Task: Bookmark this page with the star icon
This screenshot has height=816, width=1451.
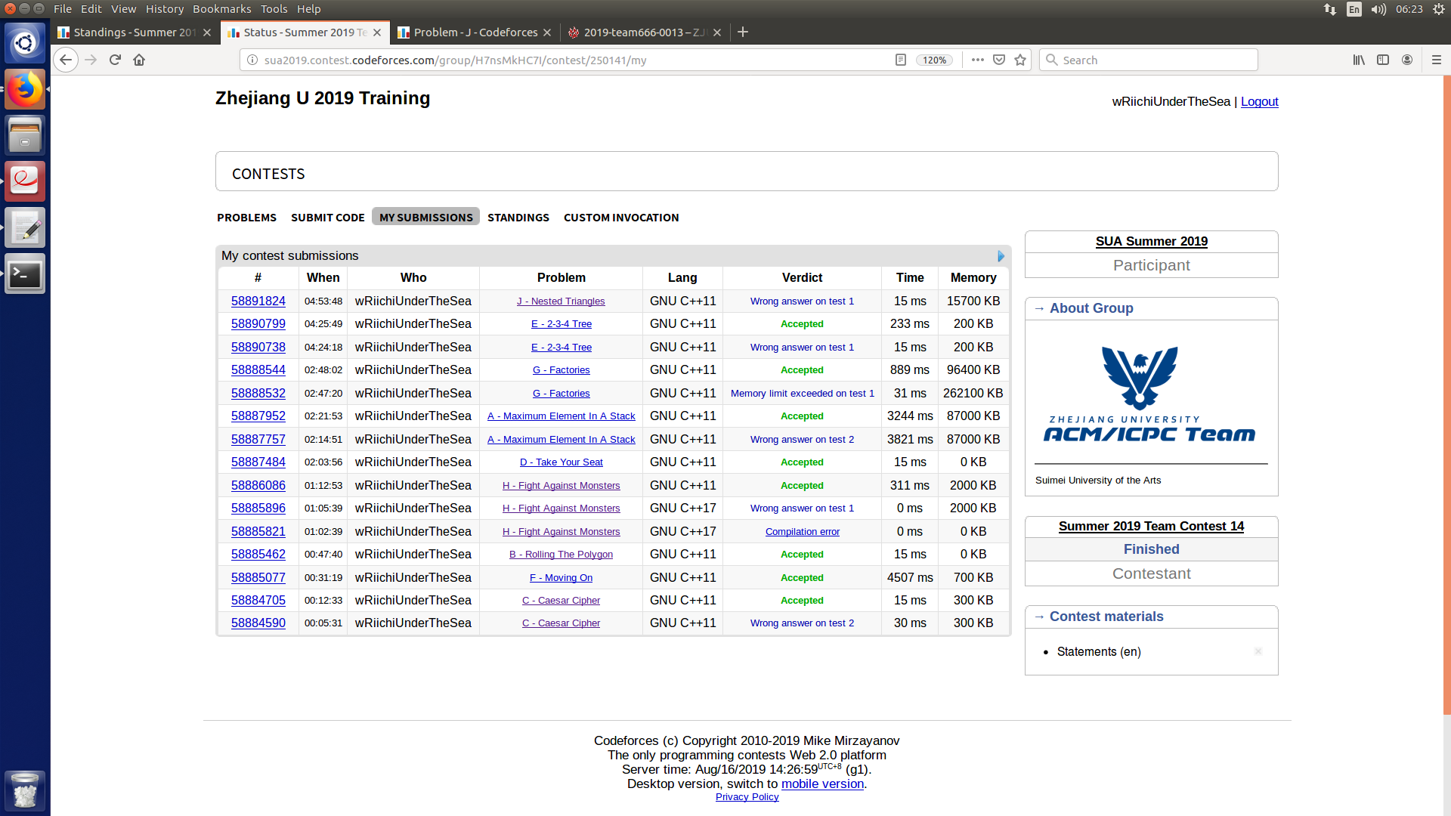Action: pos(1020,60)
